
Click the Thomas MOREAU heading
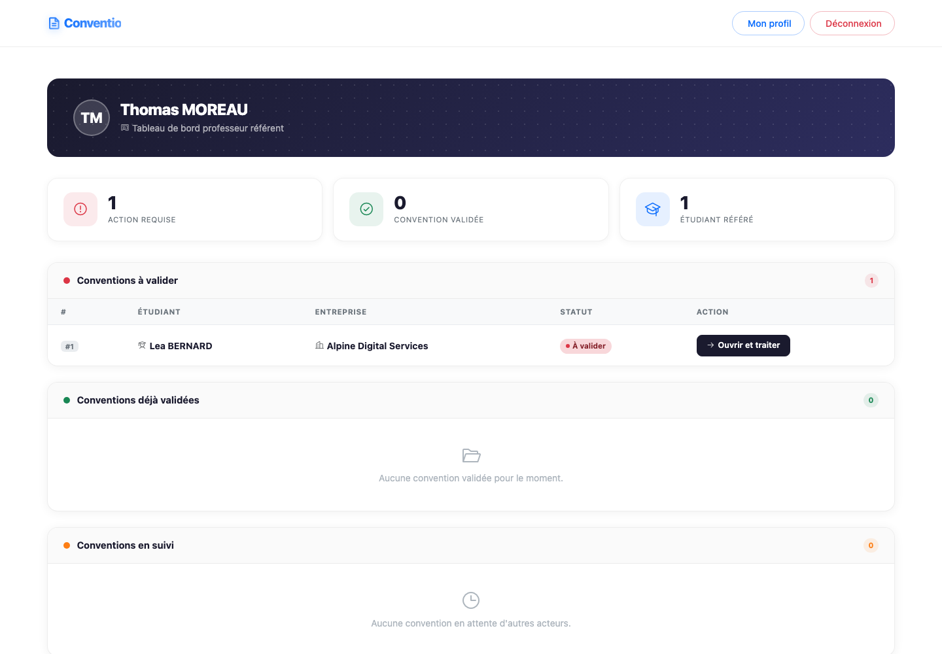(x=184, y=109)
